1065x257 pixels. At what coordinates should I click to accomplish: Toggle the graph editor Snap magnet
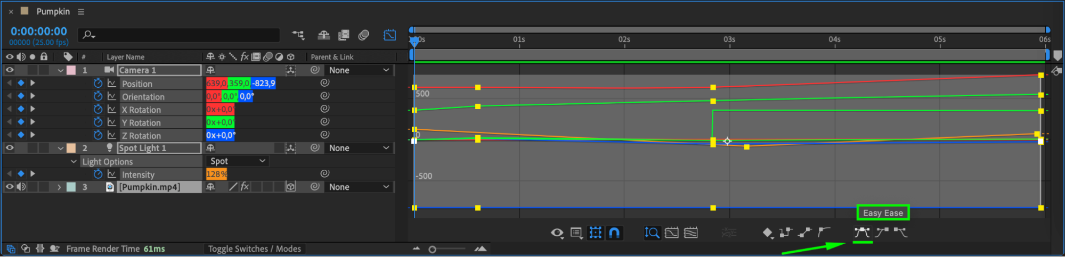pyautogui.click(x=614, y=233)
